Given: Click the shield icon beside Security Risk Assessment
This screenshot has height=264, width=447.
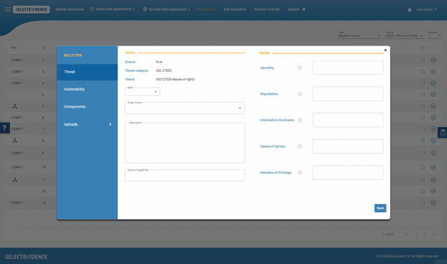Looking at the screenshot, I should click(145, 9).
